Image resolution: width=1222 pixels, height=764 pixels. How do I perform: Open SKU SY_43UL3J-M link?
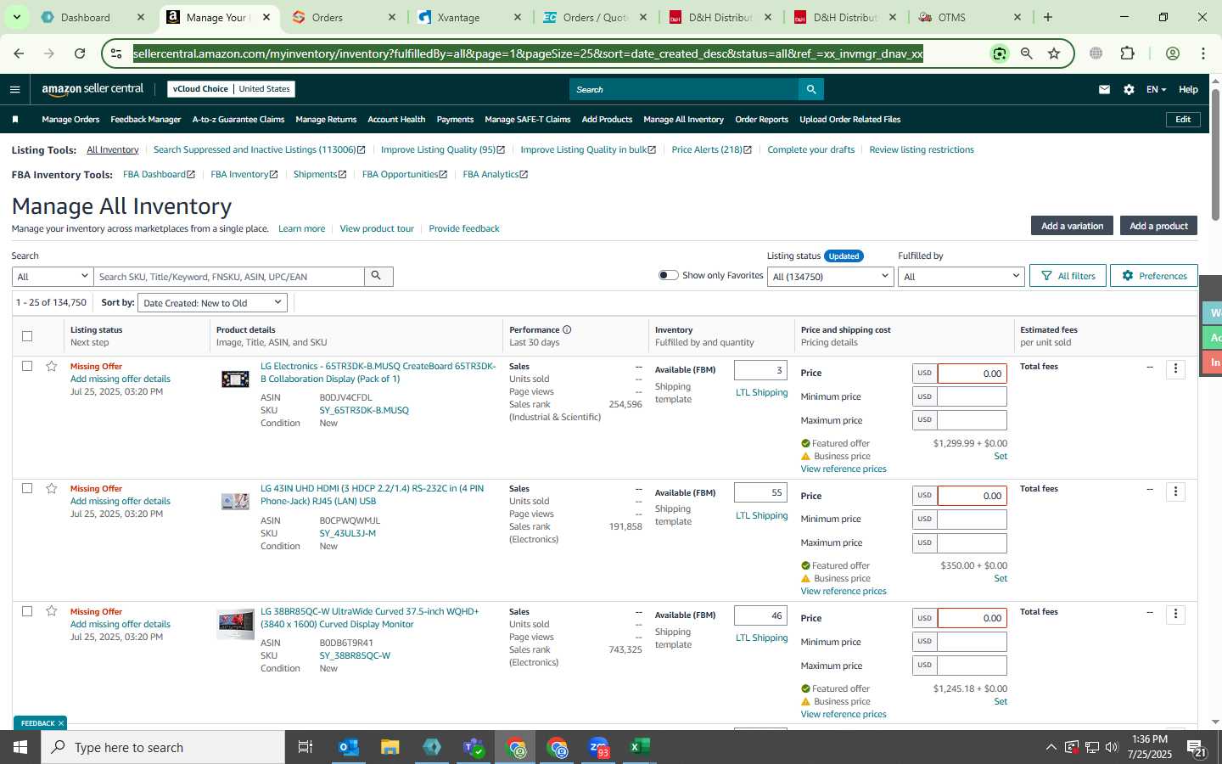point(347,533)
